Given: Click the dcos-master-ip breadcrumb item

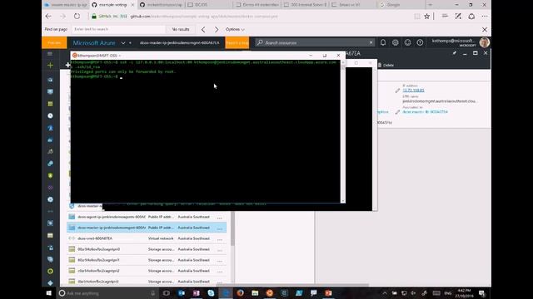Looking at the screenshot, I should click(180, 42).
